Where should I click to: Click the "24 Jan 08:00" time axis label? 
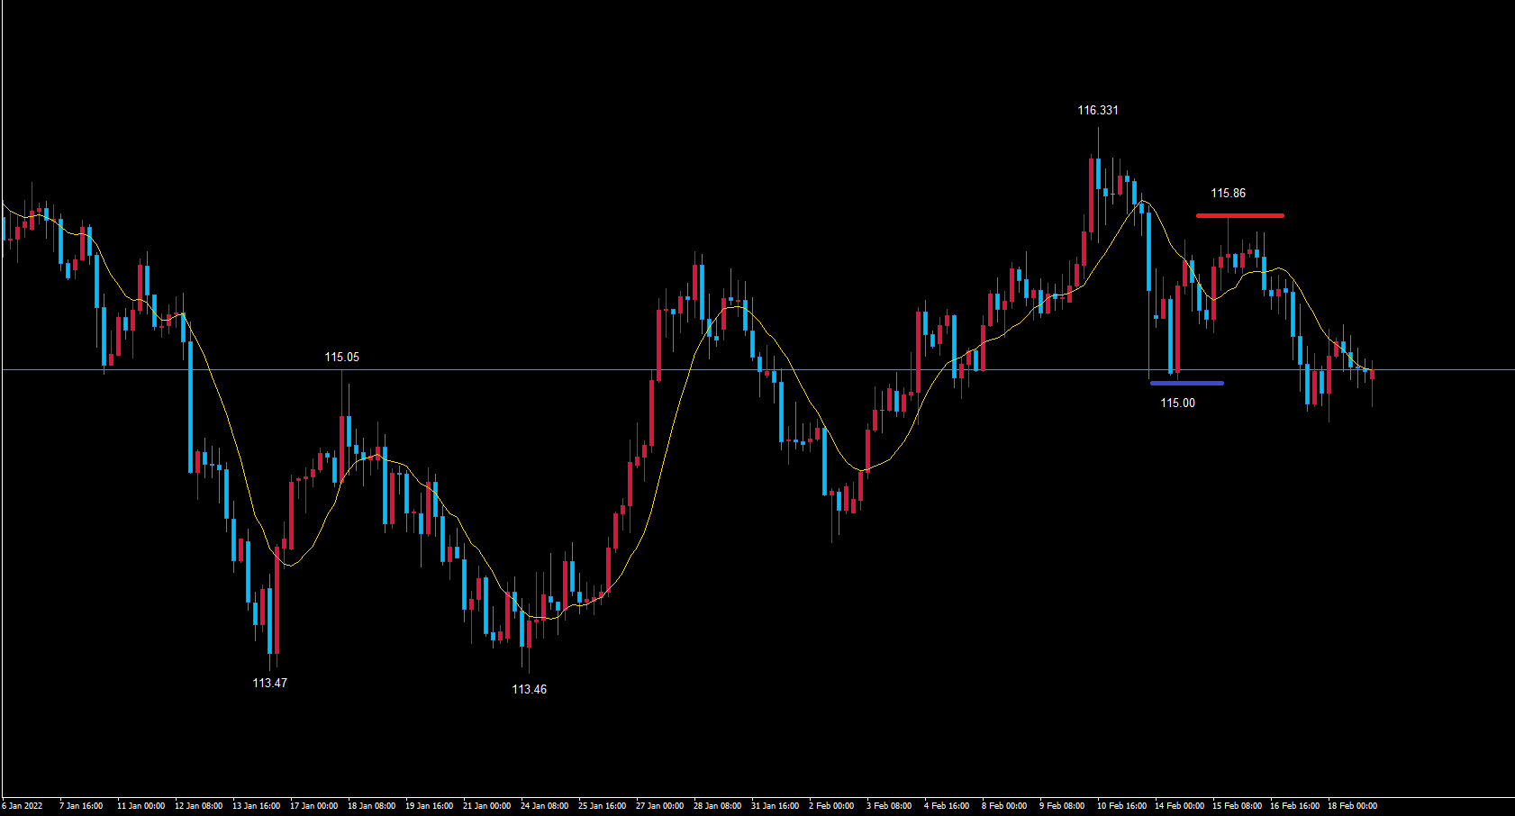[544, 806]
